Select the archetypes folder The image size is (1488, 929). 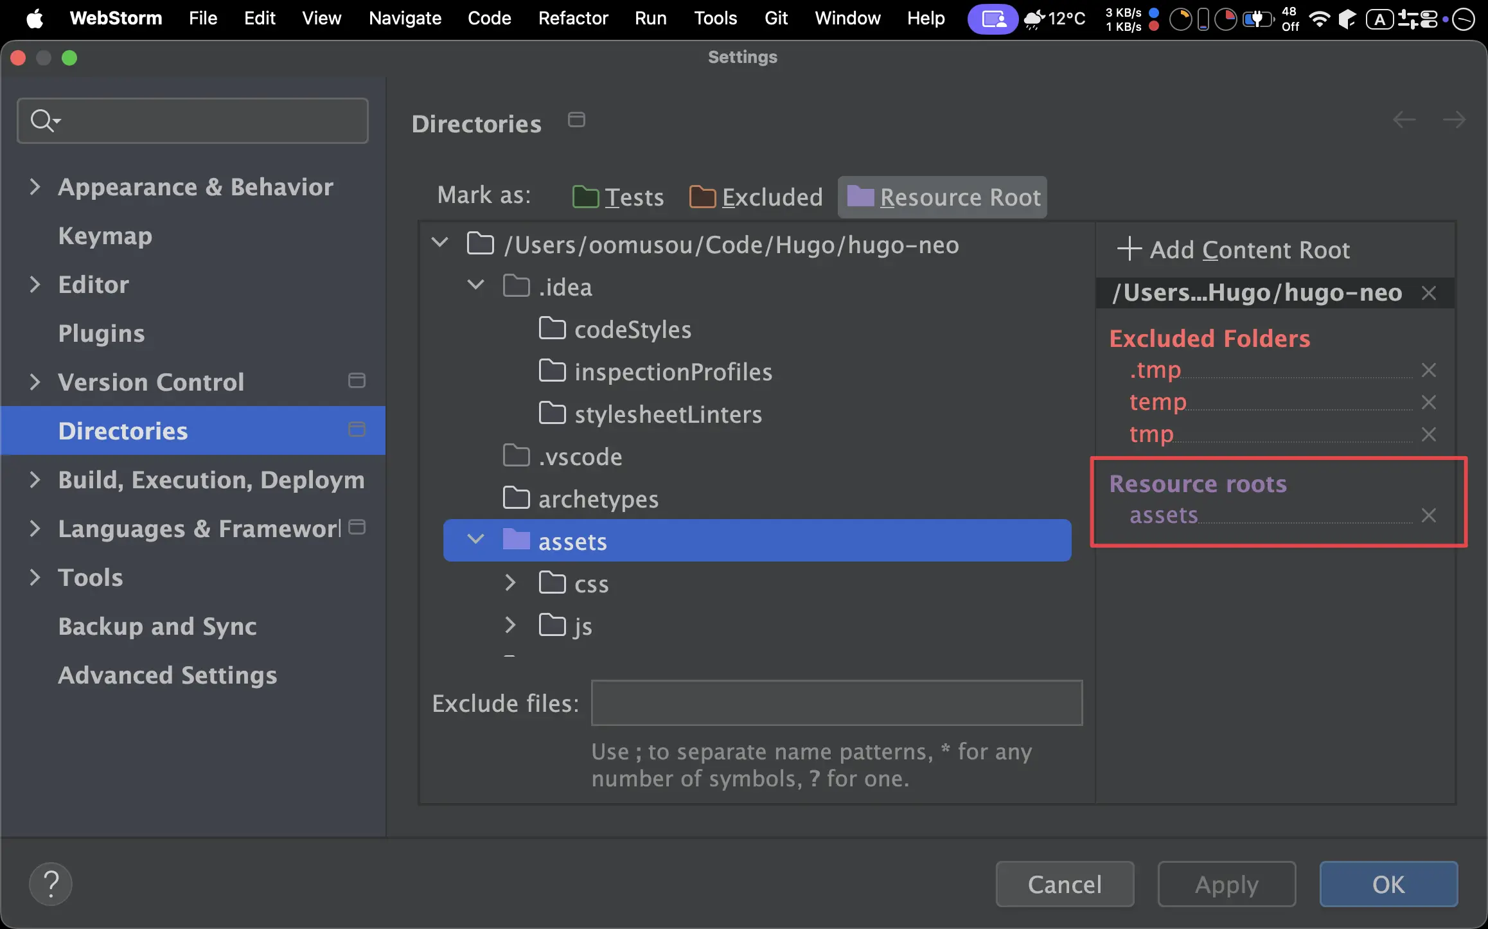click(598, 499)
